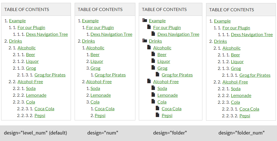Open Cola link numbered 2.2.3 in folder_num panel

click(235, 102)
